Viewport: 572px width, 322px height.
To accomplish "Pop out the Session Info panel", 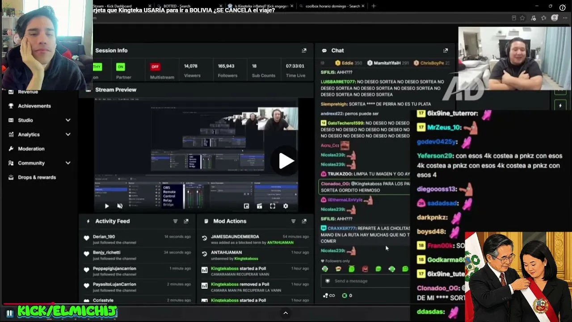I will point(304,51).
